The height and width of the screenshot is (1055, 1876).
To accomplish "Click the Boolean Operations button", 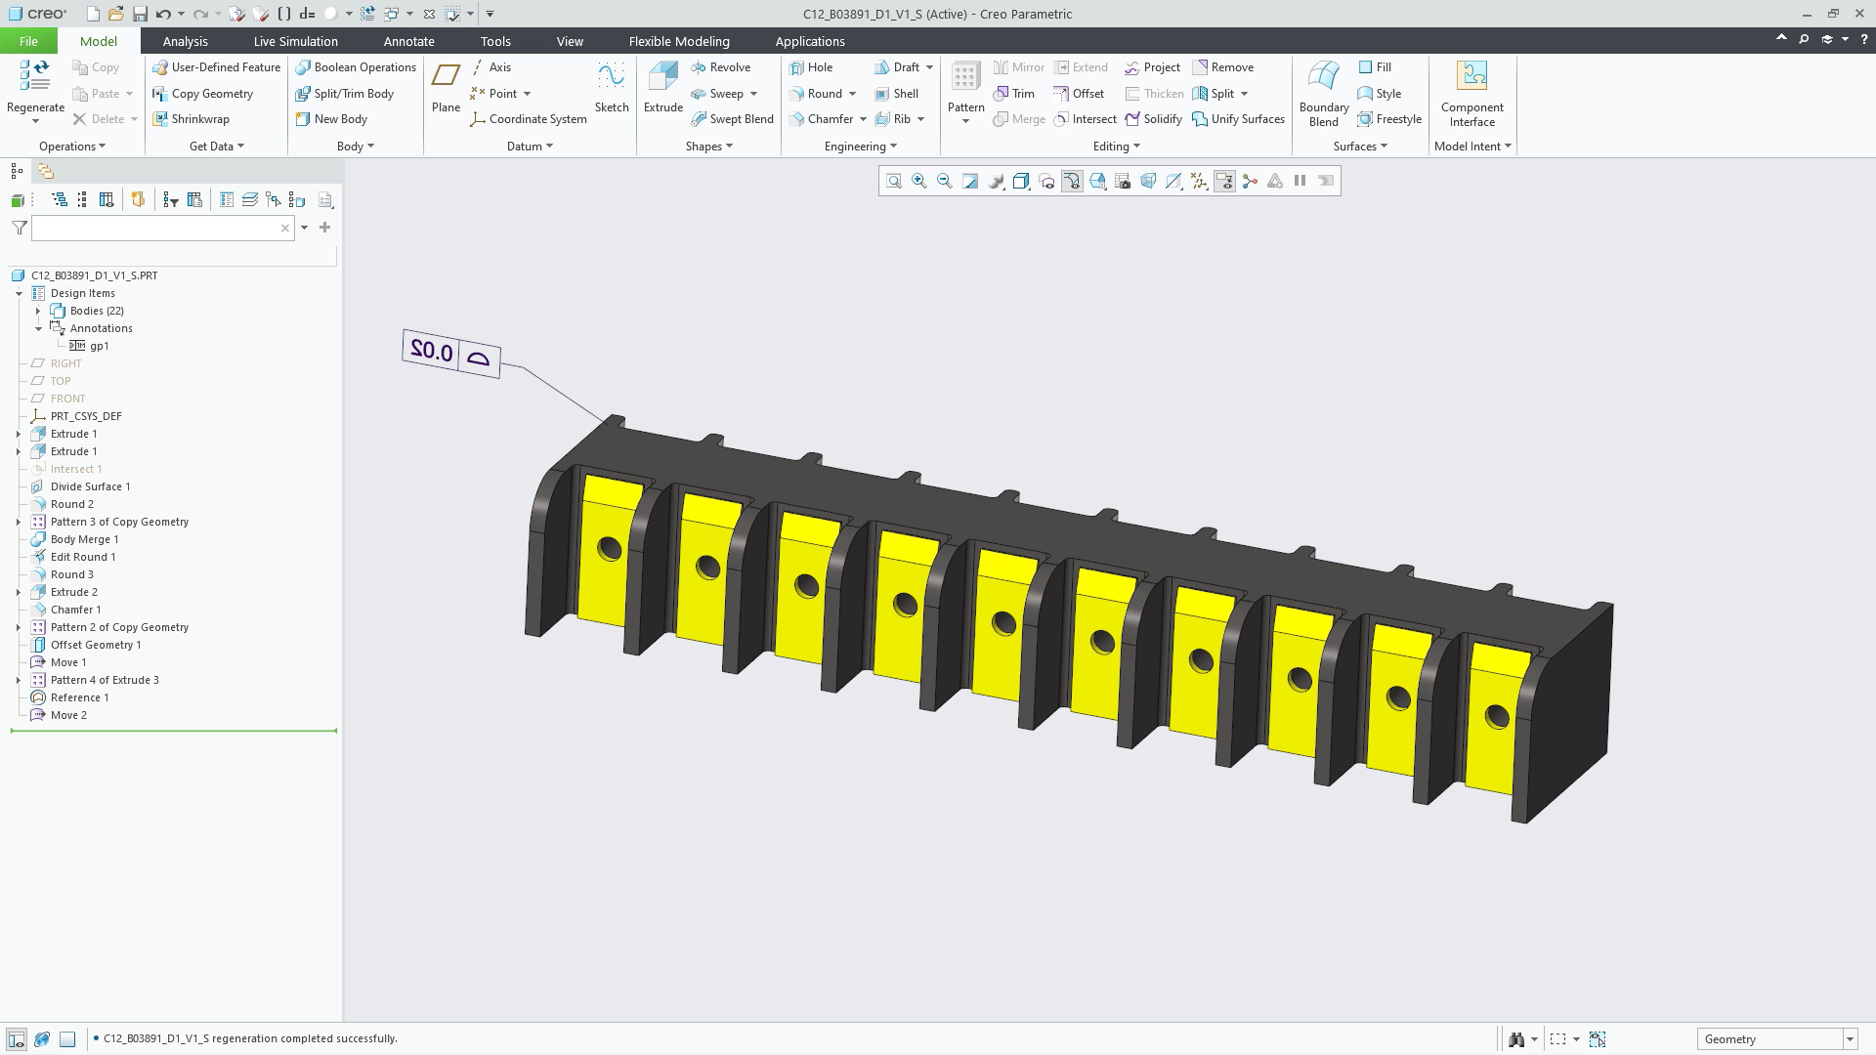I will 356,67.
